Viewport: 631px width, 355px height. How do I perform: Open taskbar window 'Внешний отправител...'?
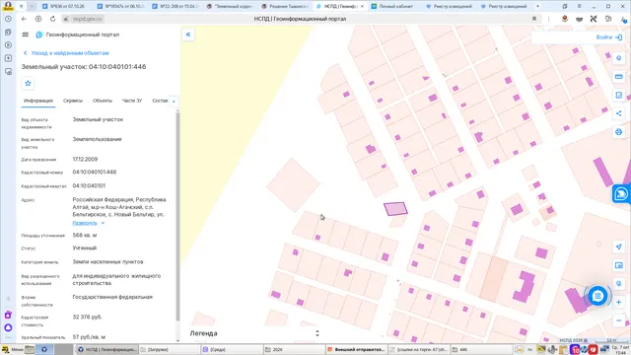click(357, 349)
